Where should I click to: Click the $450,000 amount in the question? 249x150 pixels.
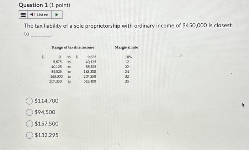click(x=195, y=26)
